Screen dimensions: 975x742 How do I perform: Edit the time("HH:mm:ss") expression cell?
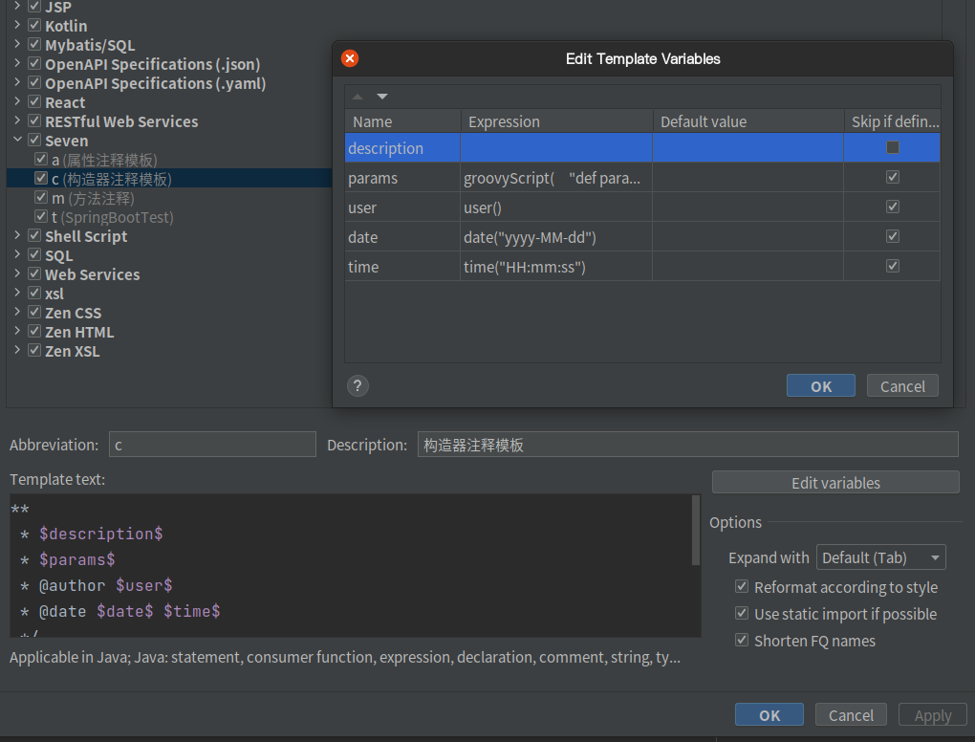tap(556, 267)
